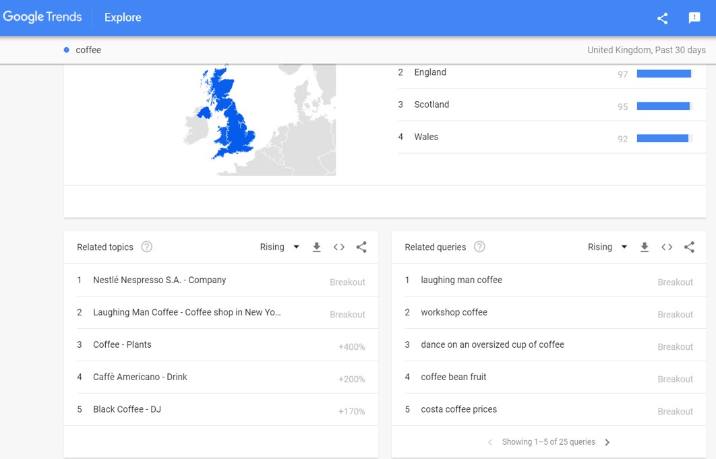Click the score 92 next to Wales

click(623, 140)
